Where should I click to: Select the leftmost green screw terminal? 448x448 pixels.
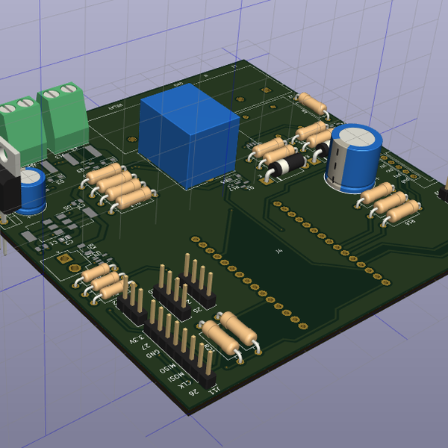coord(18,123)
